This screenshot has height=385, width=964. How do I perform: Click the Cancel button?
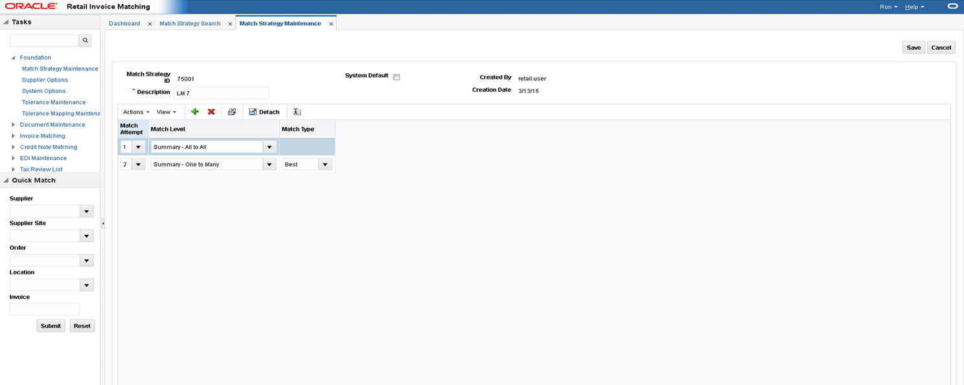941,47
